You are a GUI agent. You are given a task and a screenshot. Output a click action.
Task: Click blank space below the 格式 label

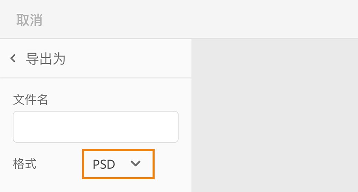coord(34,184)
